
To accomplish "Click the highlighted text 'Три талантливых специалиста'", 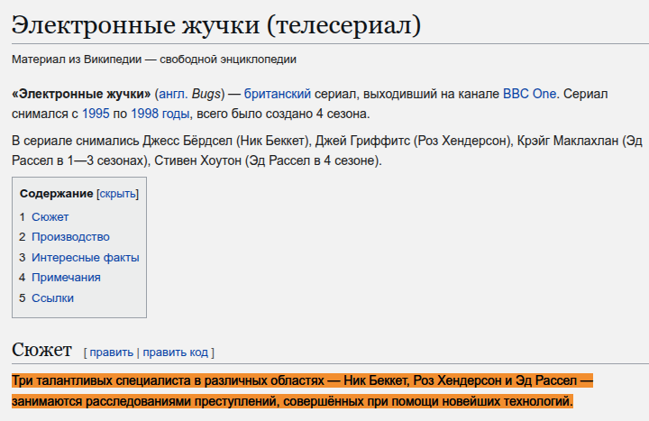I will coord(102,380).
